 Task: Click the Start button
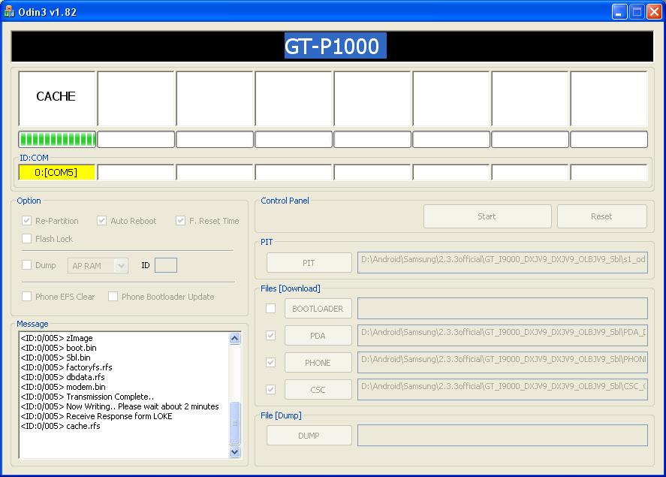(487, 216)
